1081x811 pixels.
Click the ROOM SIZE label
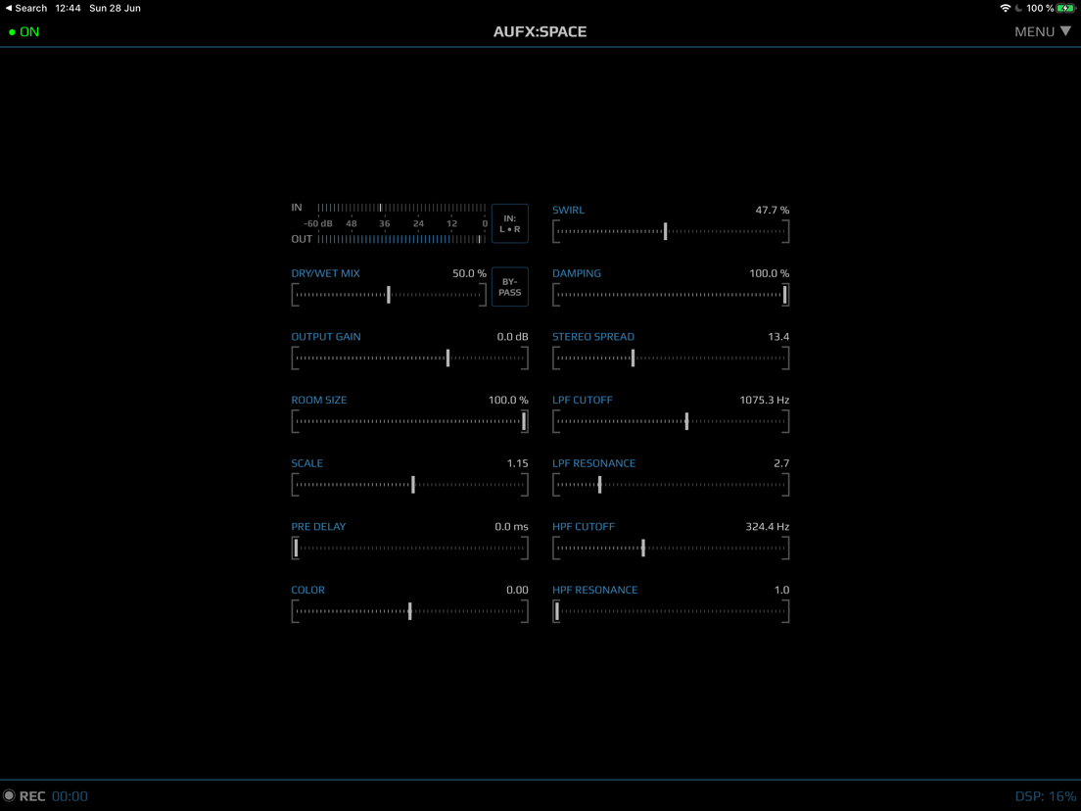319,400
